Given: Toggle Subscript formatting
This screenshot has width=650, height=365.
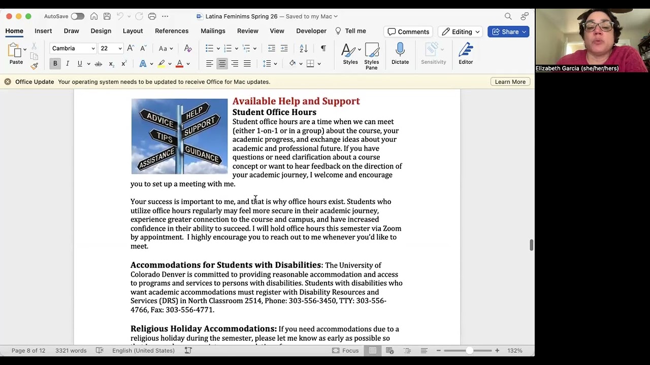Looking at the screenshot, I should (x=111, y=63).
